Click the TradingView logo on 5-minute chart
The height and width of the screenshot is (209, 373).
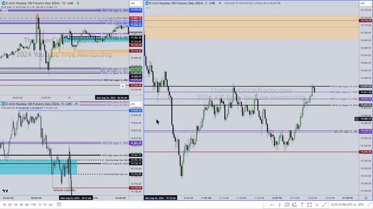tap(5, 191)
